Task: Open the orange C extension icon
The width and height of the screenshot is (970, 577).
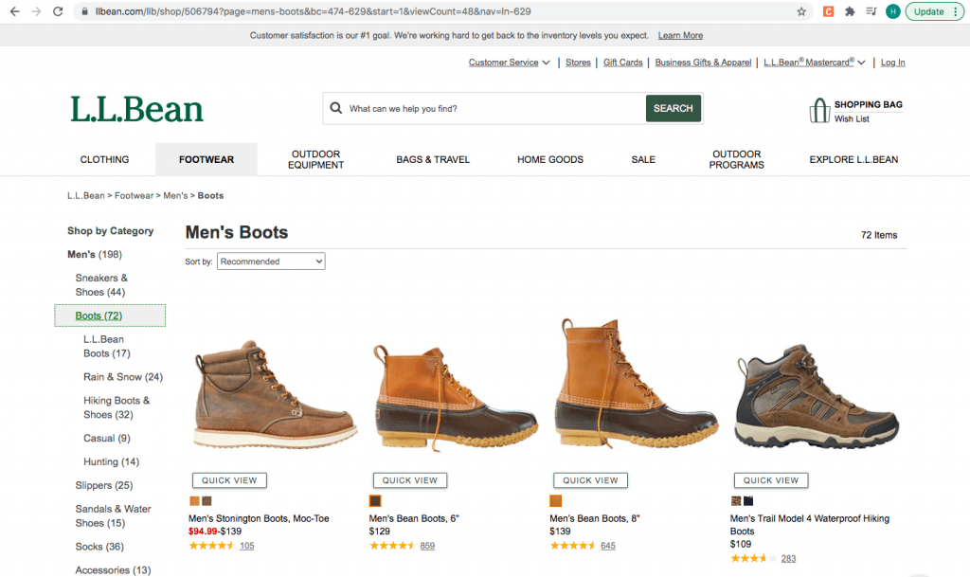Action: [828, 11]
